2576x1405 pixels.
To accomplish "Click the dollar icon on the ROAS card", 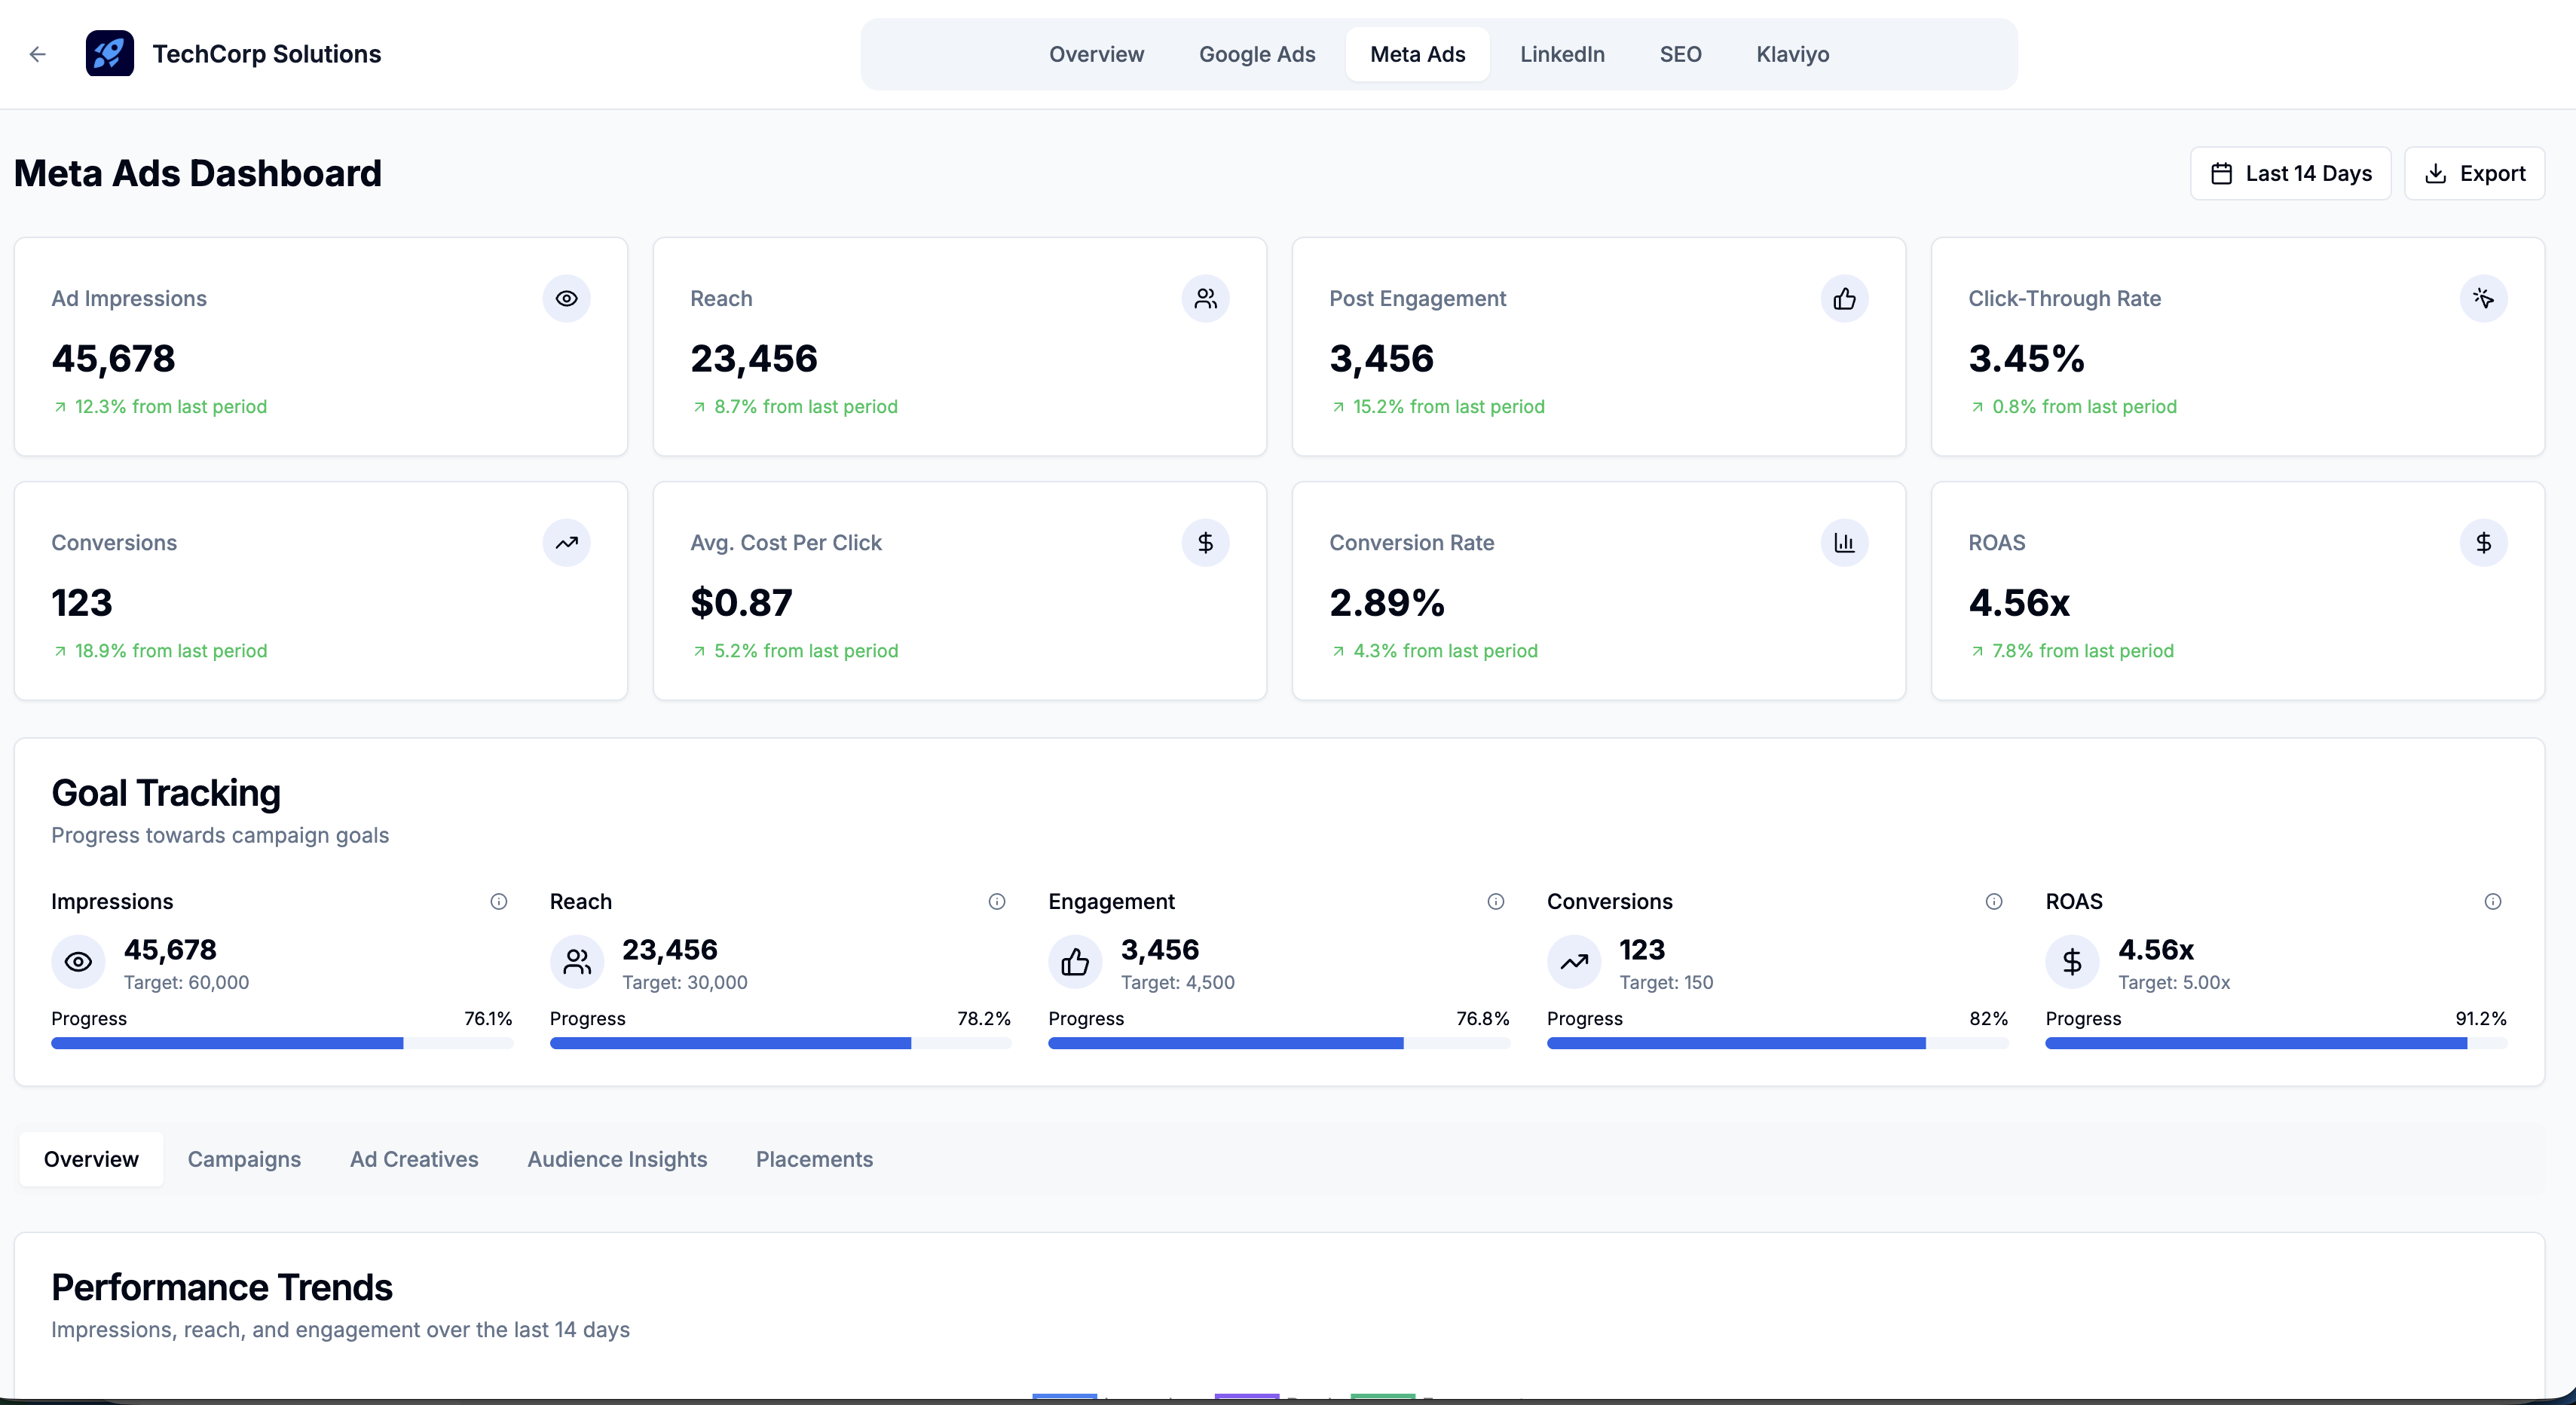I will point(2484,543).
